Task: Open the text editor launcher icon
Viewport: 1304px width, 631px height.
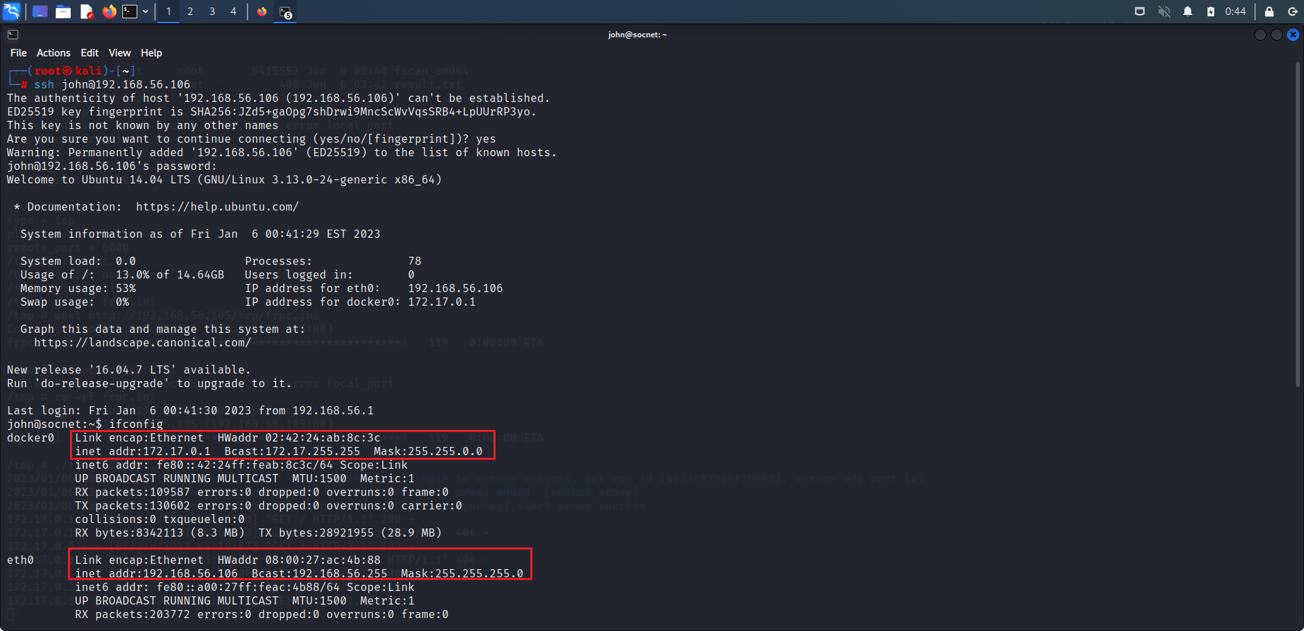Action: click(x=86, y=12)
